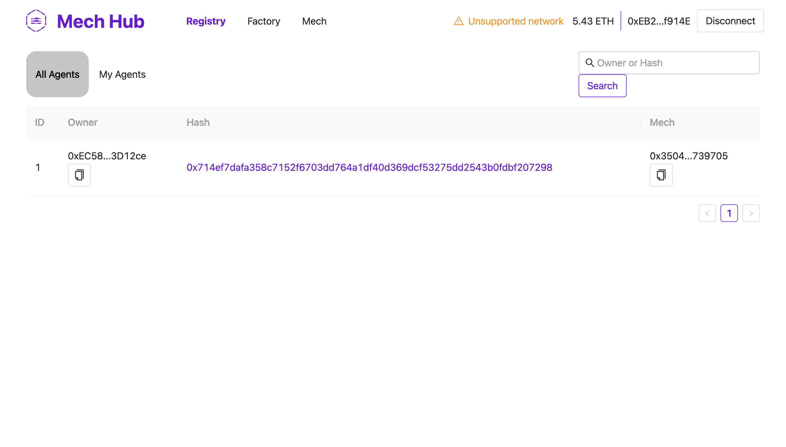786x447 pixels.
Task: Click the Search button
Action: [602, 86]
